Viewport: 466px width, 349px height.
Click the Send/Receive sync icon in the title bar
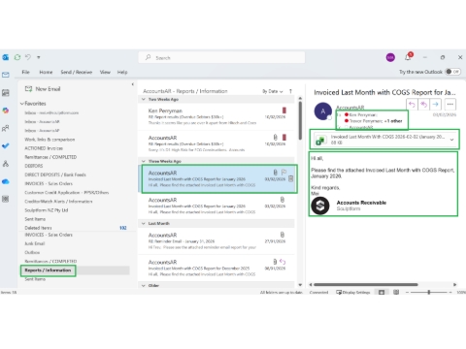coord(17,57)
